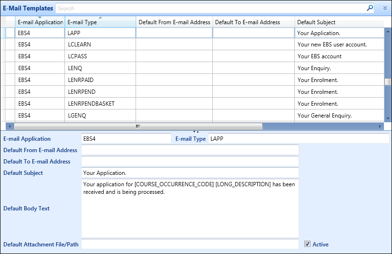Click 'Your General Enquiry.' subject cell

click(339, 116)
